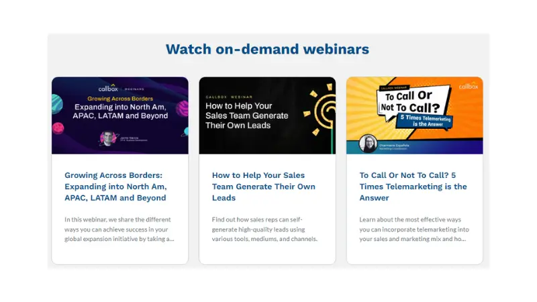Click 'How to Help Your Sales Team' title link

pos(263,187)
